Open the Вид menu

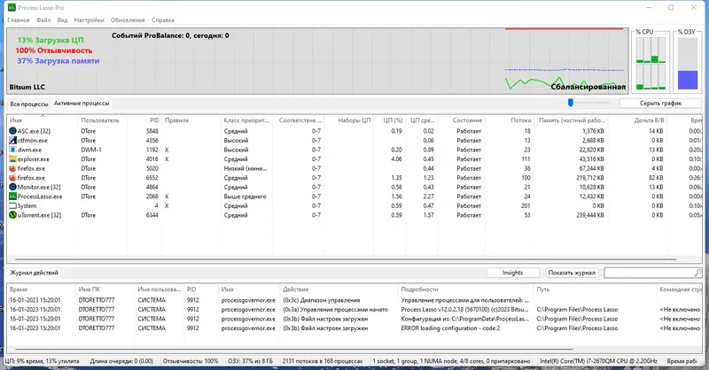coord(62,19)
